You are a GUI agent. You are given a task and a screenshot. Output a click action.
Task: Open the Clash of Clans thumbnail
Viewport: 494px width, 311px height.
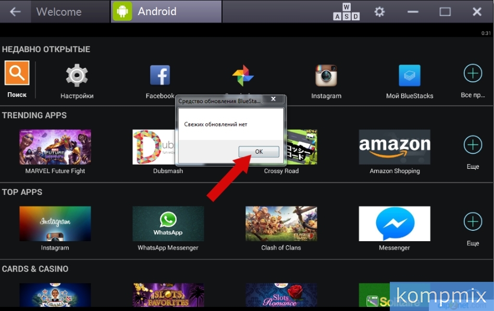(x=281, y=223)
